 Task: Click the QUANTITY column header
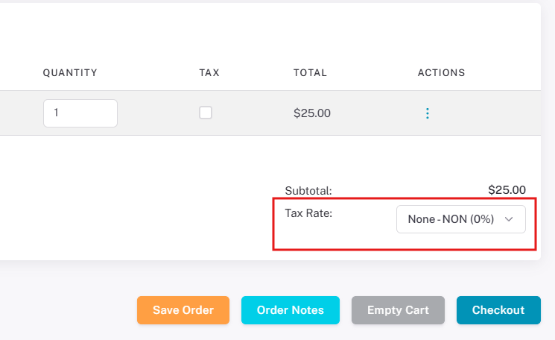click(x=70, y=72)
